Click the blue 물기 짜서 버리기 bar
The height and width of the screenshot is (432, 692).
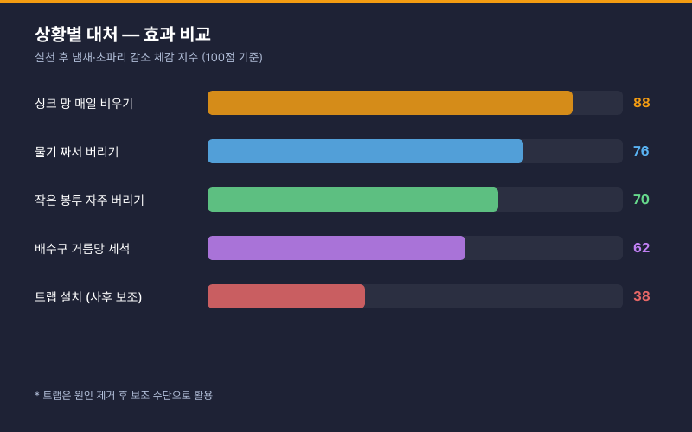click(x=365, y=151)
